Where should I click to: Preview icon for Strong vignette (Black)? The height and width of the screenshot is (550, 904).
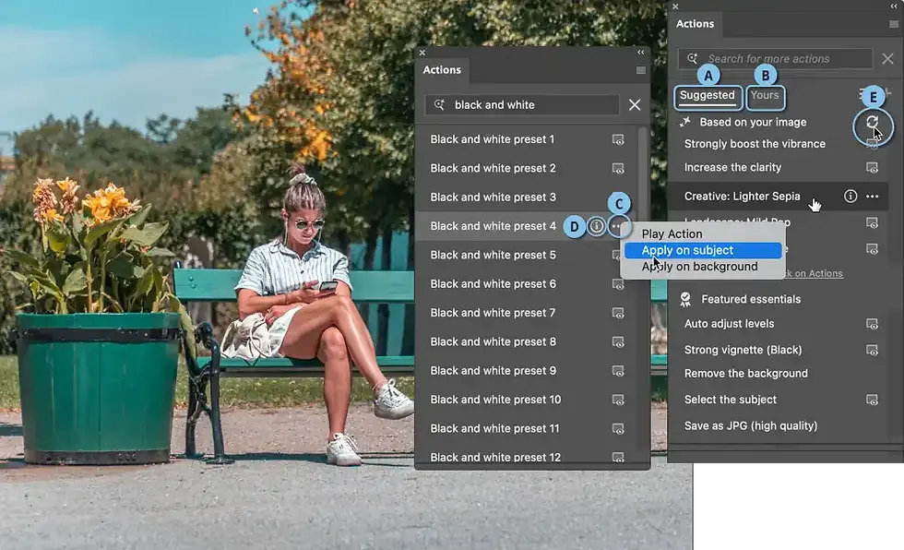pyautogui.click(x=873, y=350)
